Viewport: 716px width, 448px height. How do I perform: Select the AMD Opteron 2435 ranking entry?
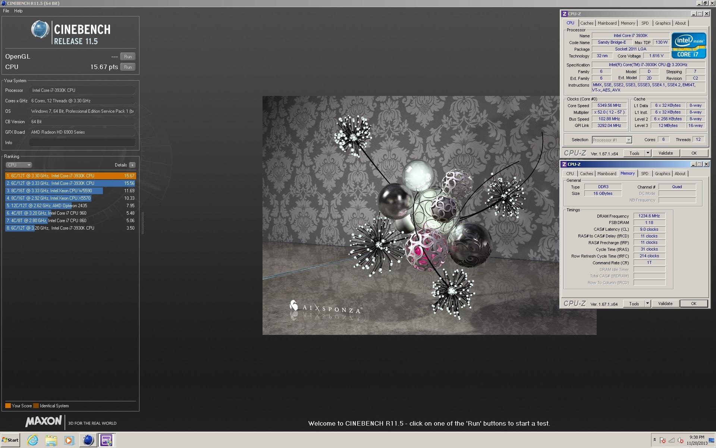tap(70, 206)
